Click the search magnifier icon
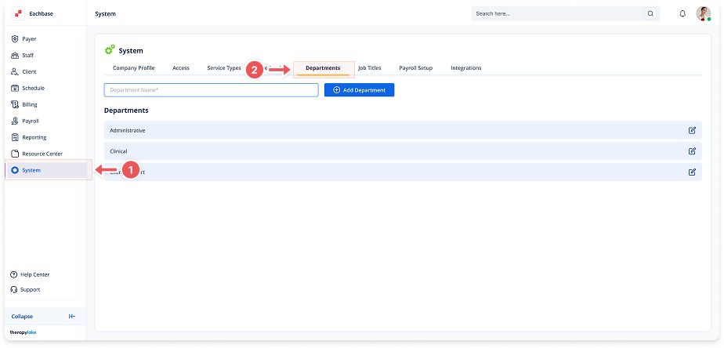The width and height of the screenshot is (724, 348). (x=650, y=14)
